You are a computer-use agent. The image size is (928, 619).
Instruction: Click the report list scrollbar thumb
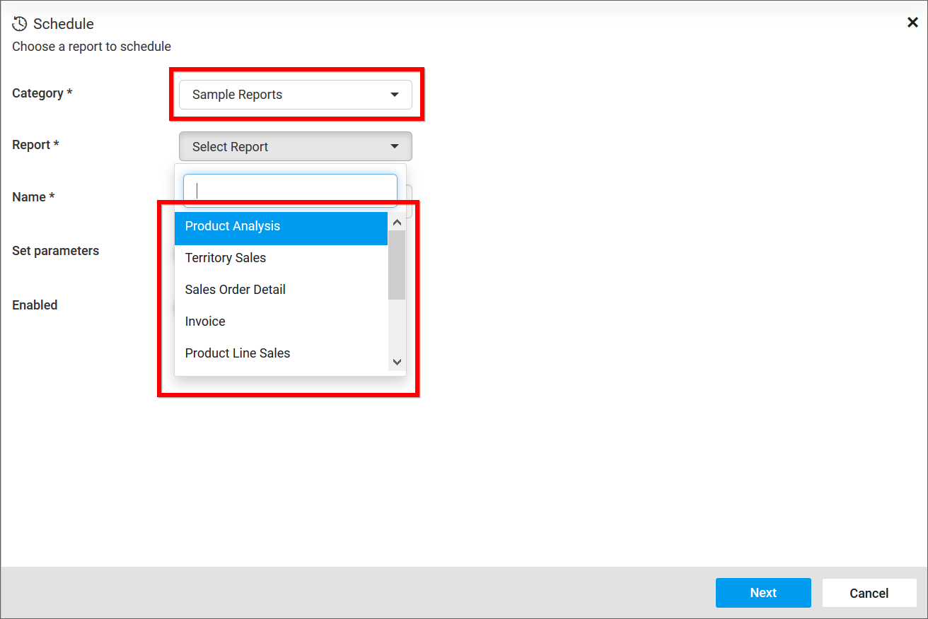(397, 265)
